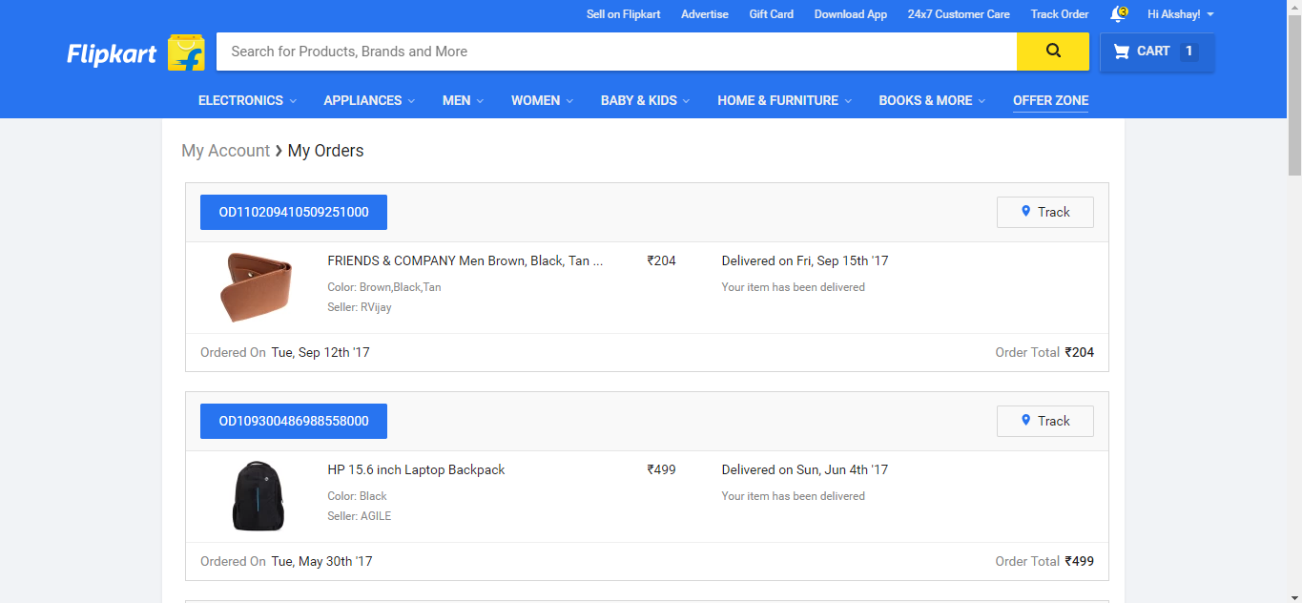This screenshot has height=603, width=1302.
Task: Track the FRIENDS & COMPANY wallet order
Action: 1045,212
